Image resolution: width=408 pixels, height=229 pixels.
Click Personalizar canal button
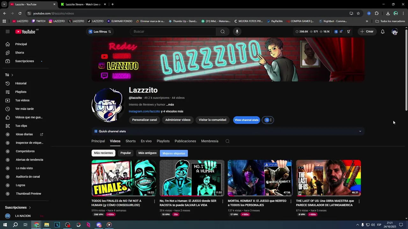tap(144, 120)
